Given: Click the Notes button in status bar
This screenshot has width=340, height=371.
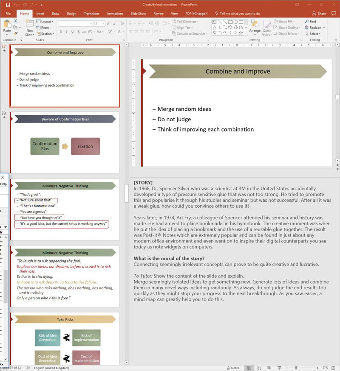Looking at the screenshot, I should [x=233, y=368].
